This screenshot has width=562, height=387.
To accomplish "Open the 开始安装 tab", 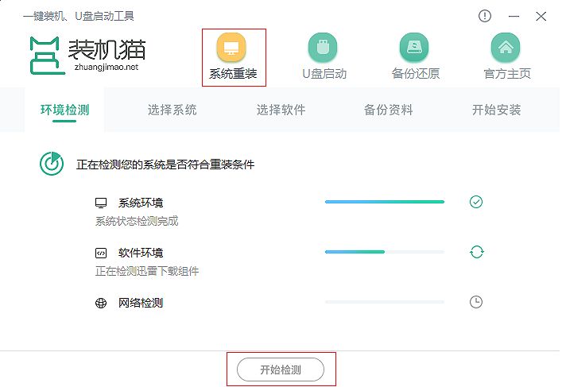I will [497, 110].
